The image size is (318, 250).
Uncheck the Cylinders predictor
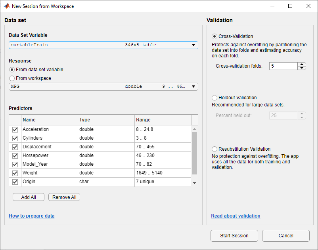point(15,138)
